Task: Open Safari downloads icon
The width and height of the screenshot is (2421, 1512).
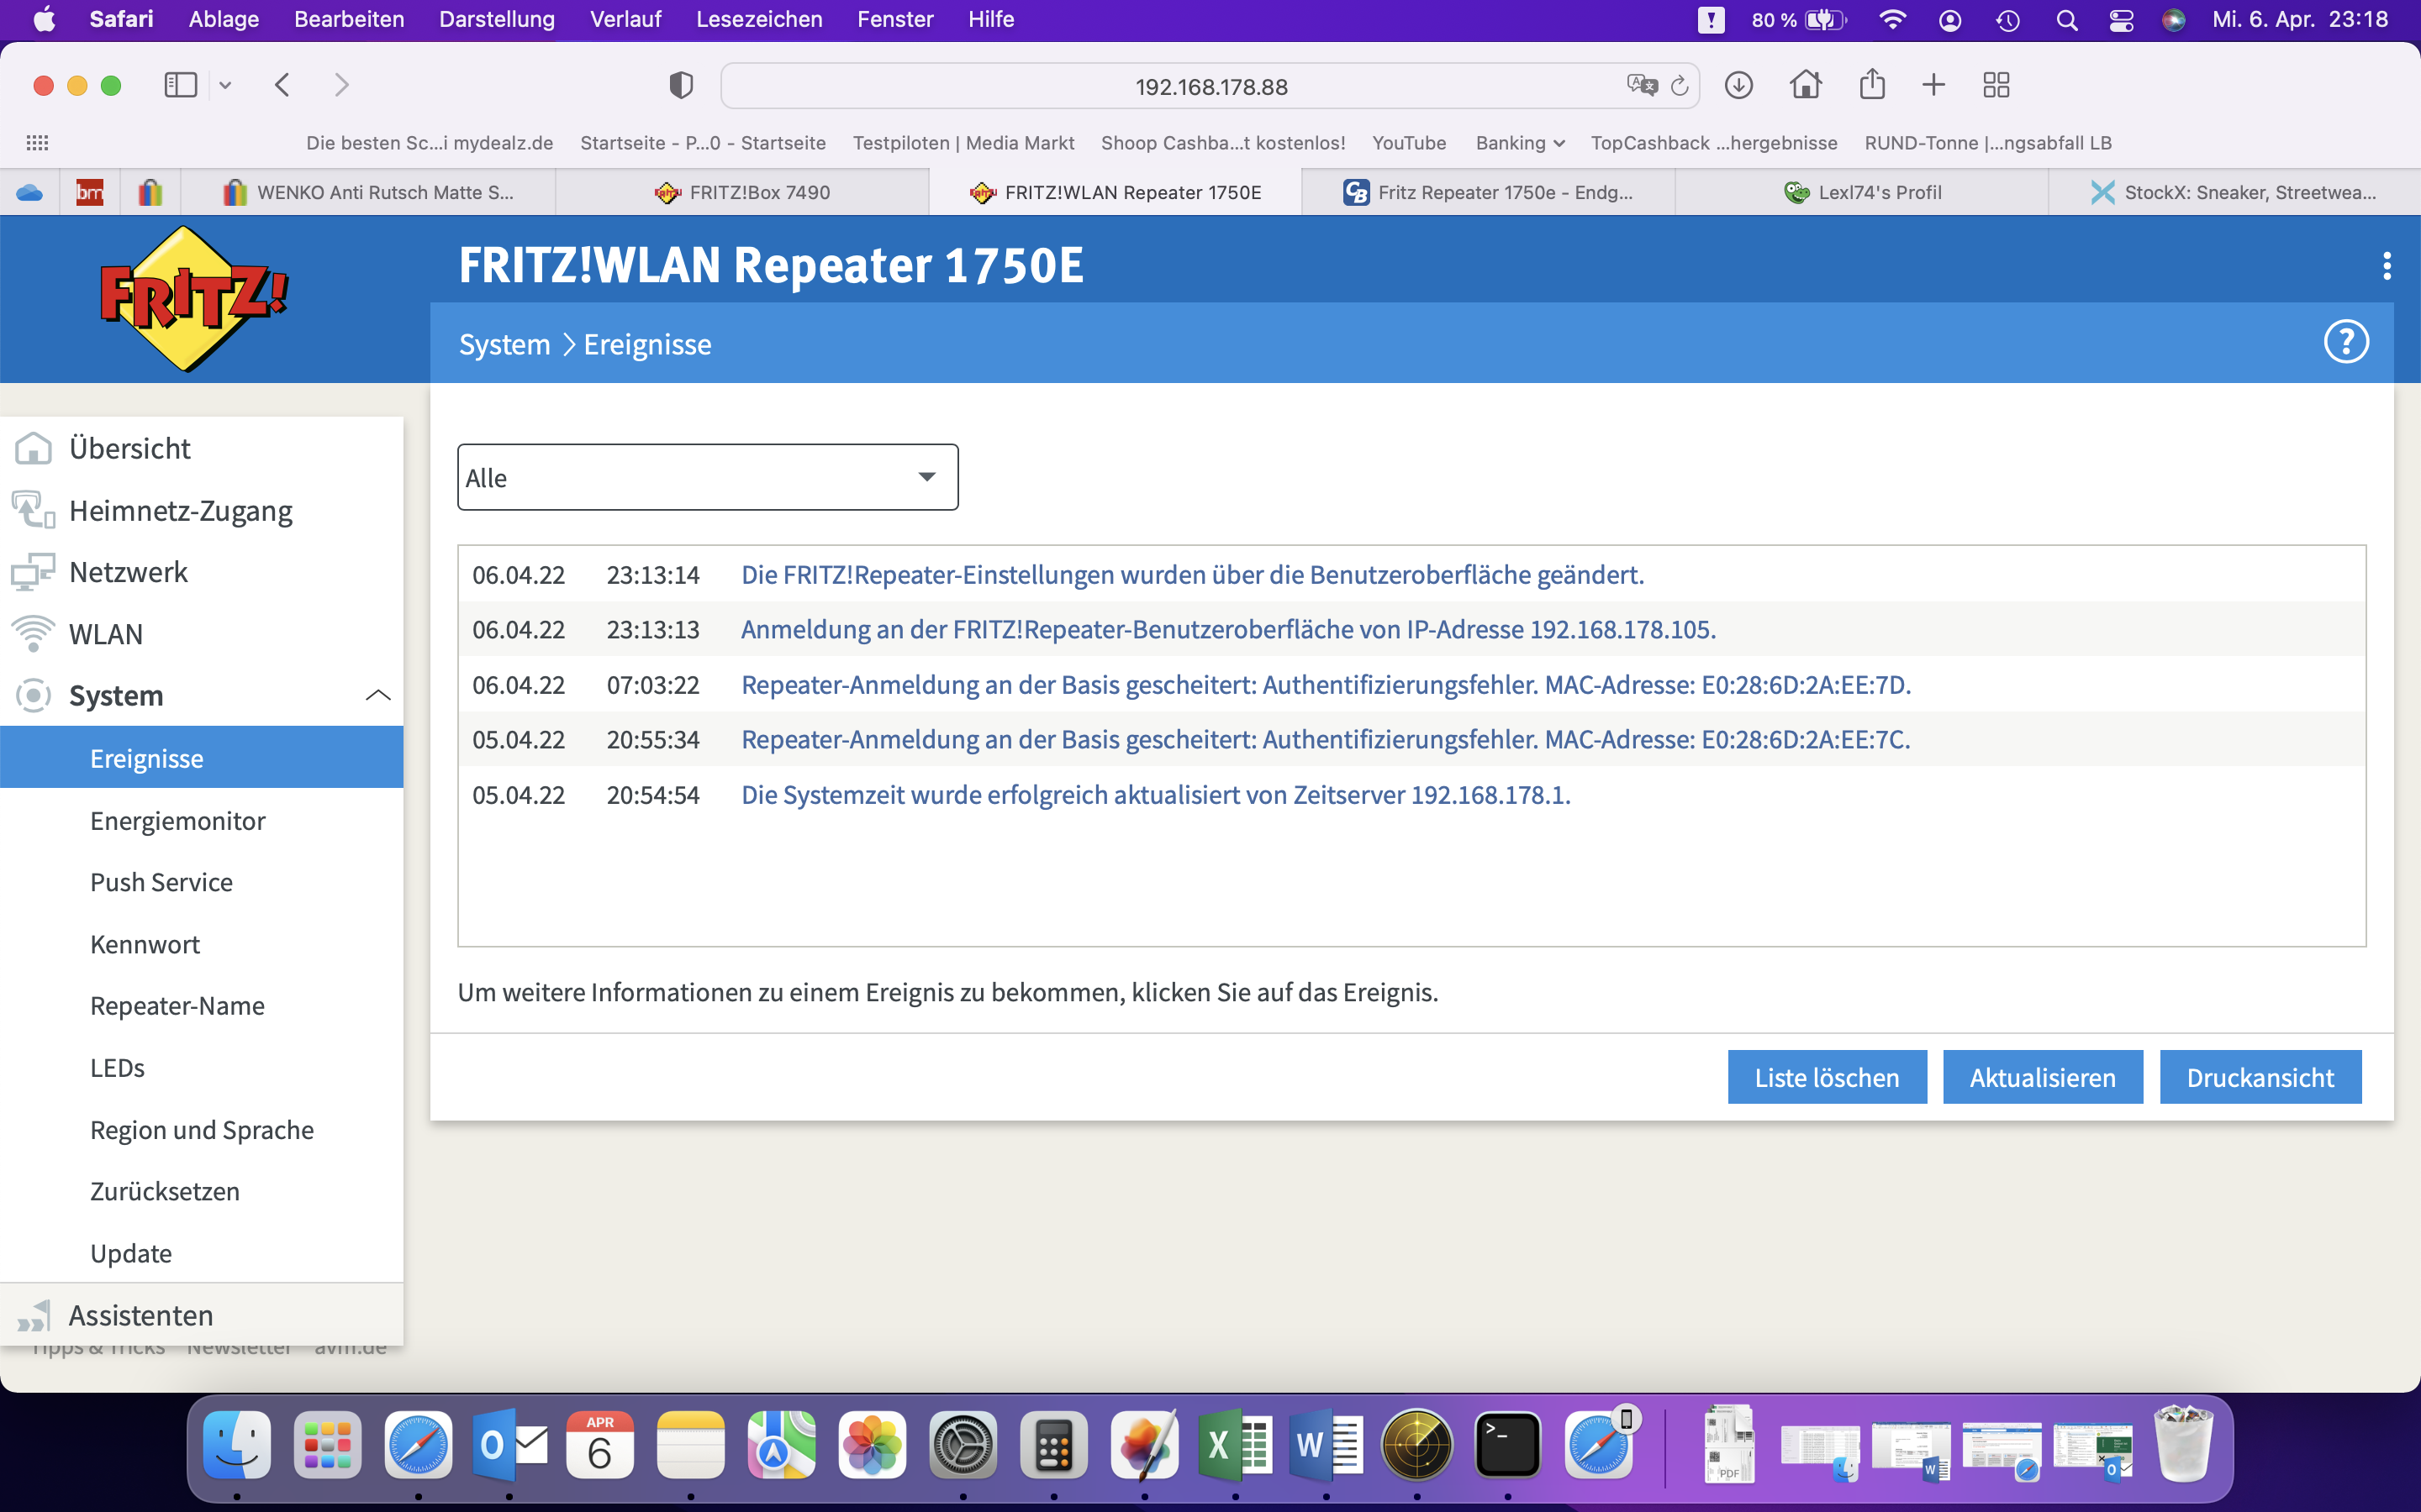Action: 1738,86
